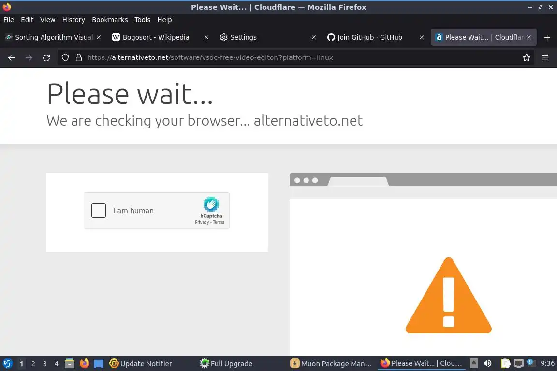Screen dimensions: 557x371
Task: Open Update Notifier taskbar window
Action: click(141, 364)
